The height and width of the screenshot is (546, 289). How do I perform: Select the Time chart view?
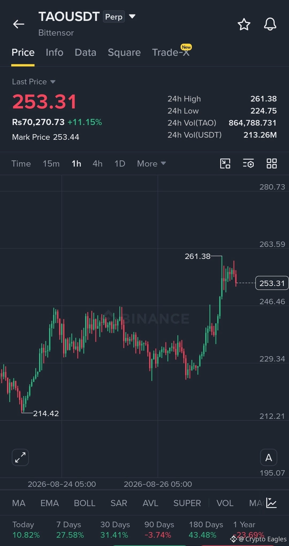pyautogui.click(x=21, y=163)
